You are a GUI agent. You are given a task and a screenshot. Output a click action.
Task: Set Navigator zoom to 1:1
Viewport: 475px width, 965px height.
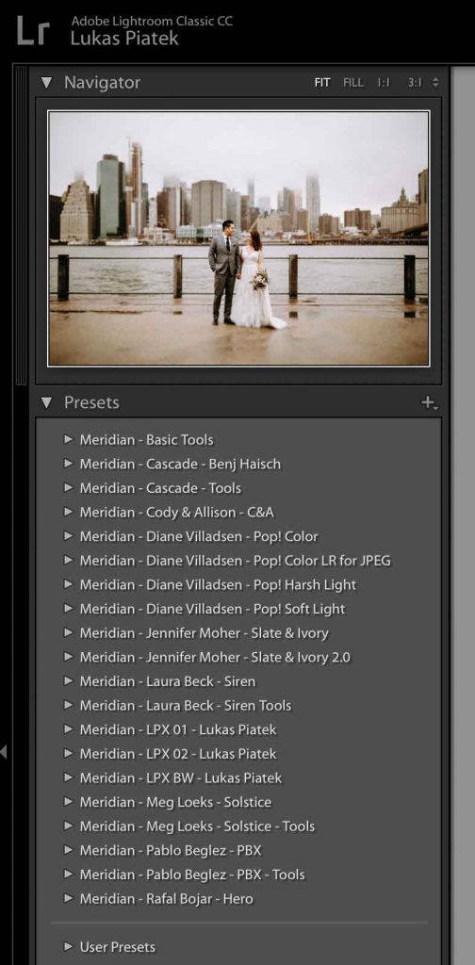[x=384, y=83]
